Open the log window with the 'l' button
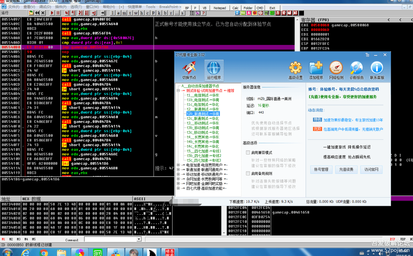The image size is (413, 256). tap(113, 13)
